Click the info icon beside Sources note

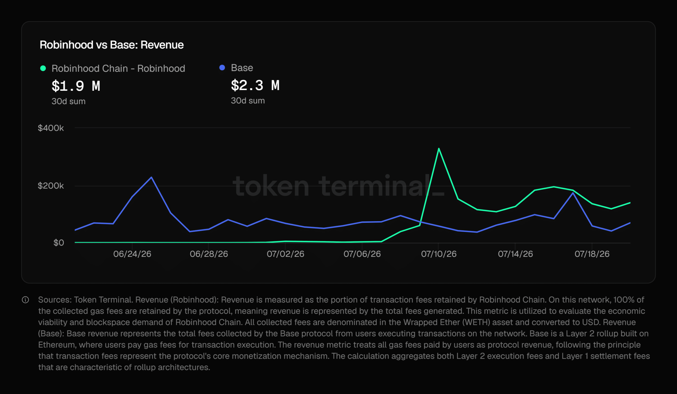click(25, 300)
